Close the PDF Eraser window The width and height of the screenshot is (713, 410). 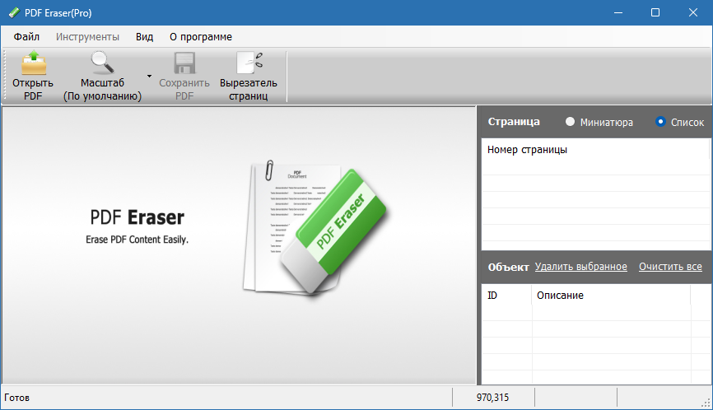tap(693, 12)
